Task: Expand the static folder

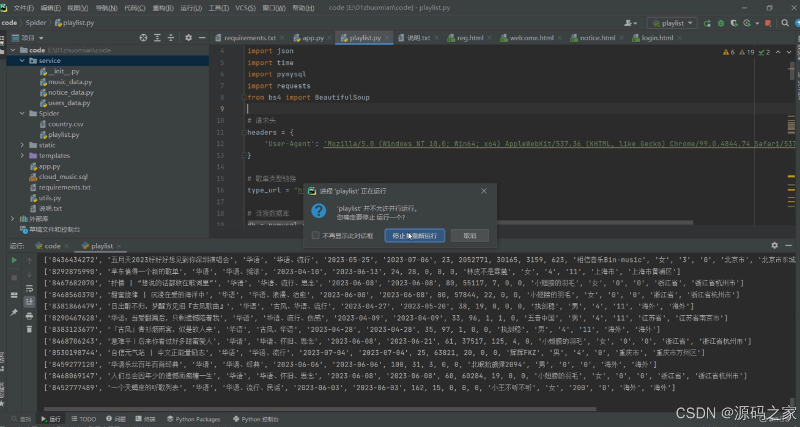Action: [23, 145]
